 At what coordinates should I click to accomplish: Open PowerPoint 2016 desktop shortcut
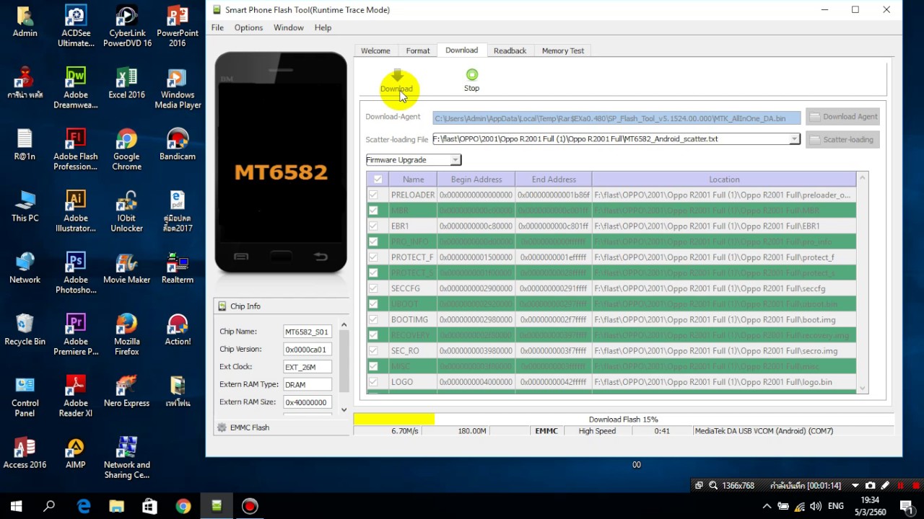click(x=178, y=26)
